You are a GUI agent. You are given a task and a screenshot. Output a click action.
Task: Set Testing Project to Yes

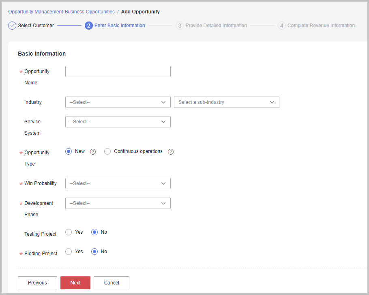tap(69, 232)
